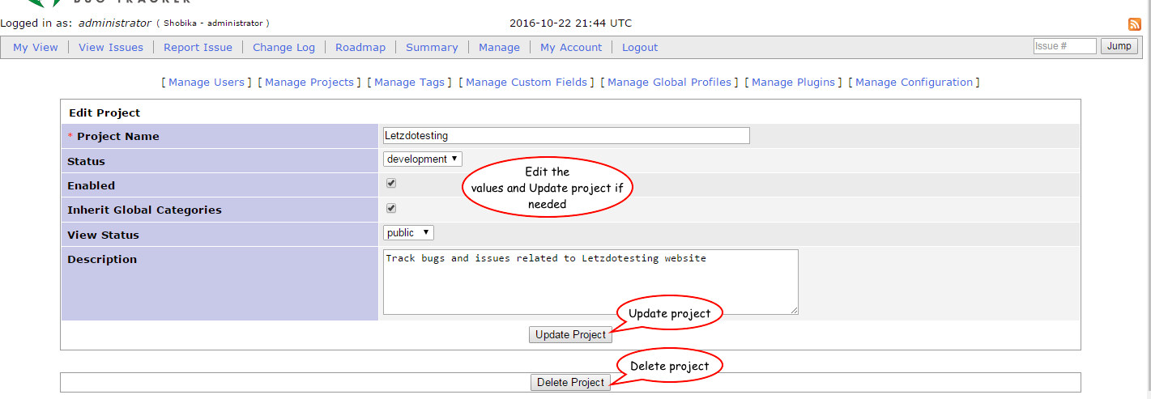Screen dimensions: 1151x399
Task: Click the Description field label
Action: click(102, 259)
